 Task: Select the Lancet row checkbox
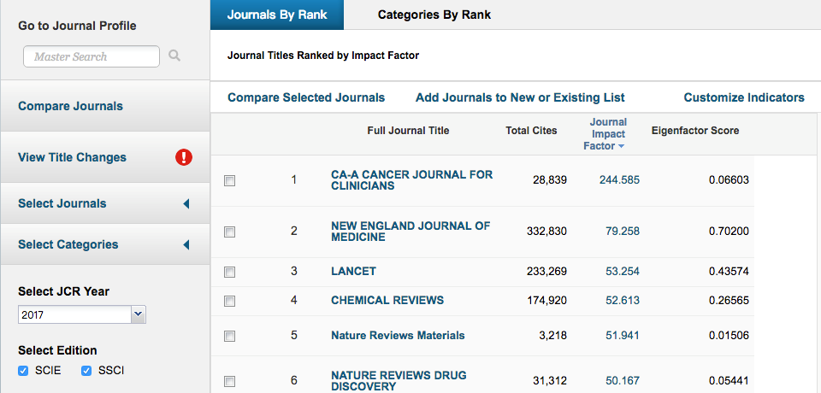(x=229, y=273)
